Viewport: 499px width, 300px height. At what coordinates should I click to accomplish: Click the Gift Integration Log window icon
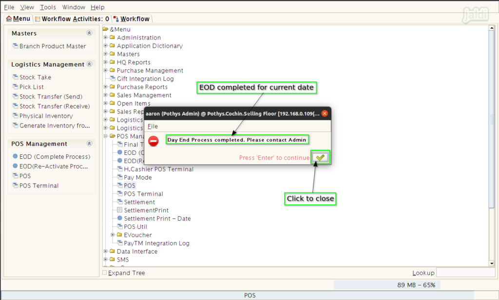[x=113, y=78]
